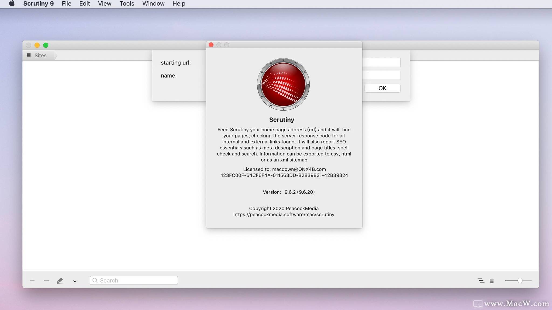
Task: Open the Edit menu
Action: [x=84, y=4]
